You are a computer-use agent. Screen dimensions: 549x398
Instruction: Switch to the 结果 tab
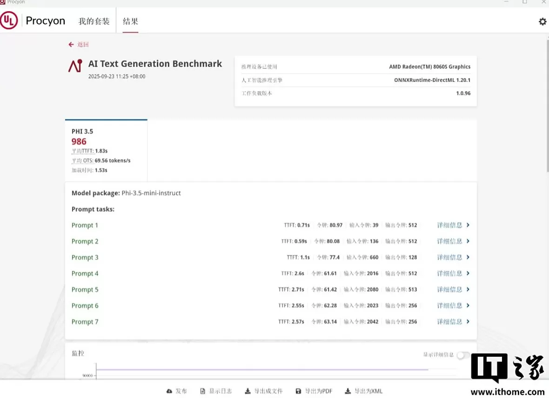[x=130, y=21]
